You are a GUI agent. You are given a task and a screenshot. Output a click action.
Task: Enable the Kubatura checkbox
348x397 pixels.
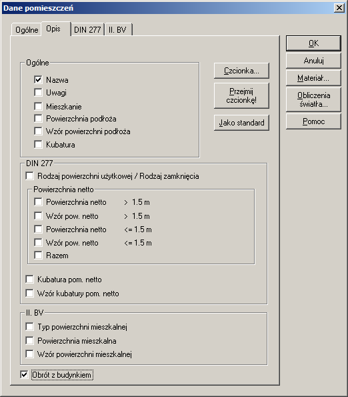pyautogui.click(x=38, y=145)
